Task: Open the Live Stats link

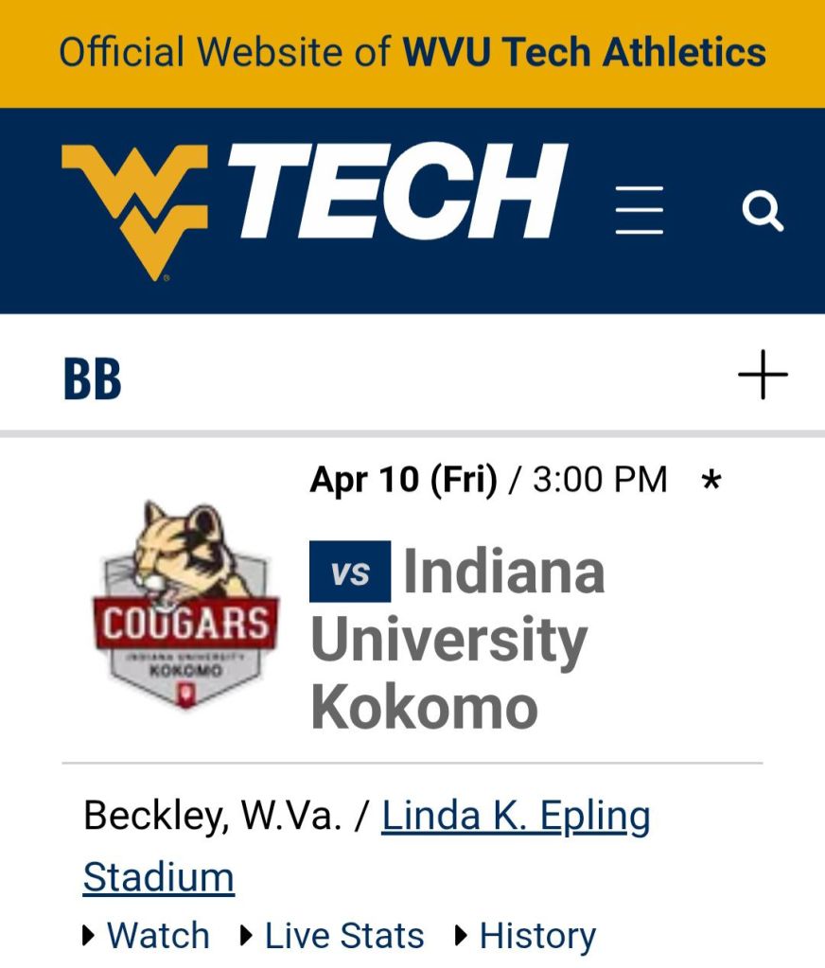Action: [x=344, y=936]
